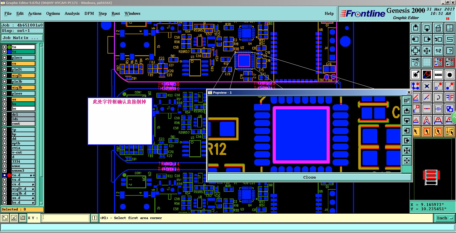Click the layer list down arrow

[42, 203]
